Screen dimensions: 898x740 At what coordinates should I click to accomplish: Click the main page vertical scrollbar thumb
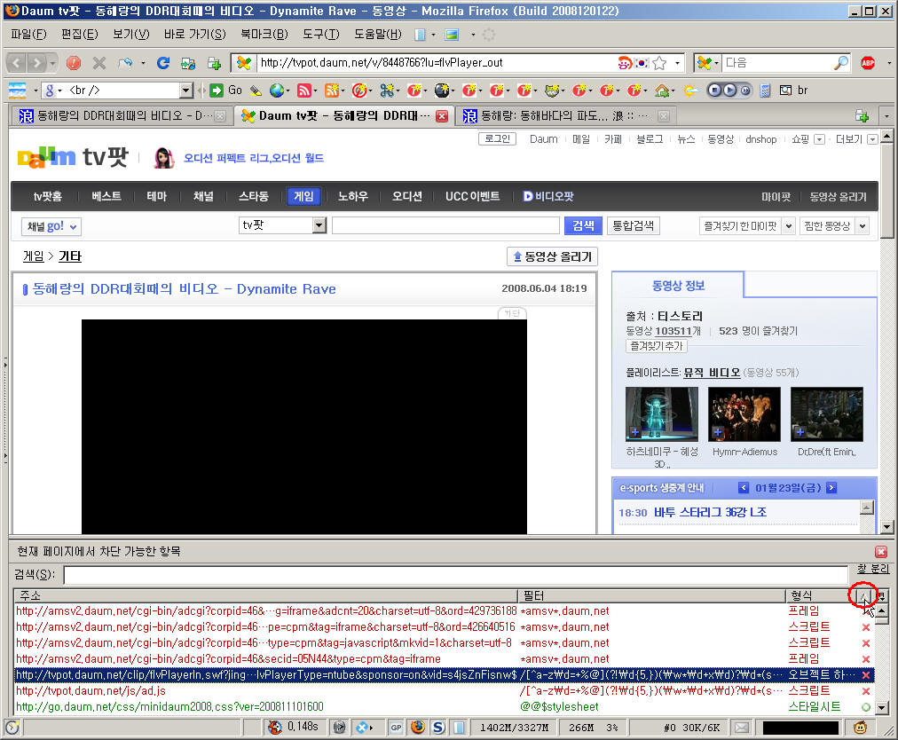tap(886, 190)
